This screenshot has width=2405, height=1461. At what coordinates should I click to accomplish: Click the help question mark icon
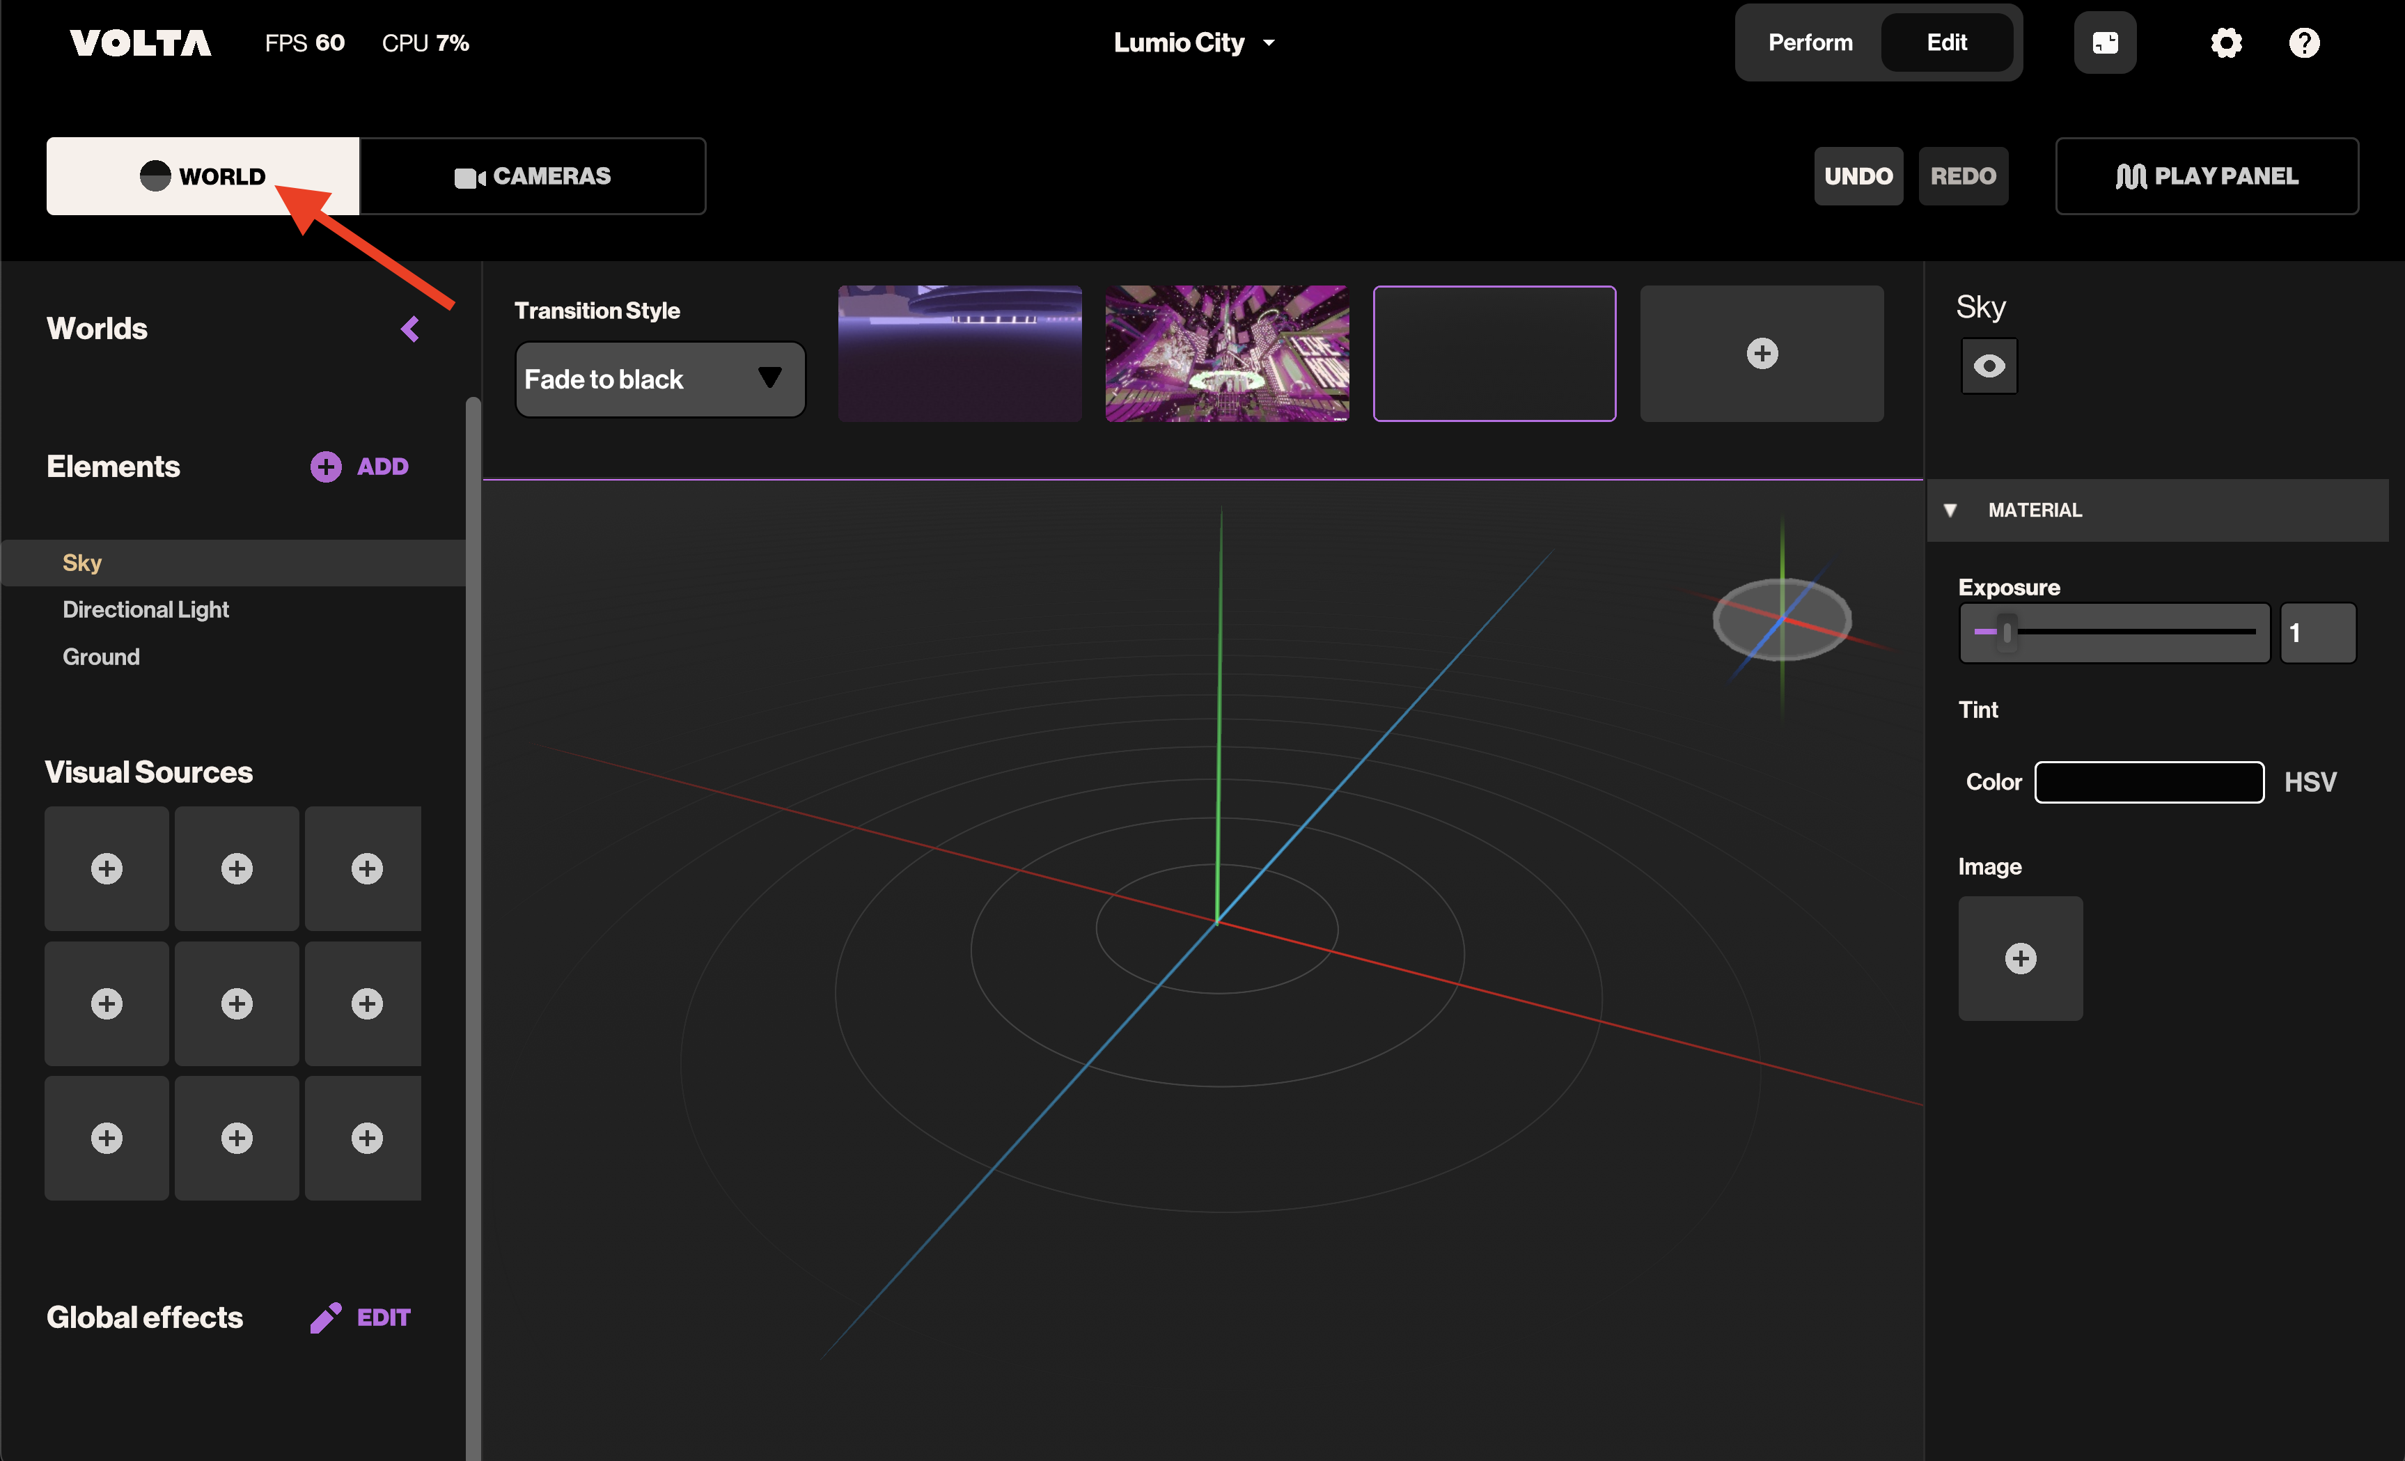pyautogui.click(x=2303, y=43)
